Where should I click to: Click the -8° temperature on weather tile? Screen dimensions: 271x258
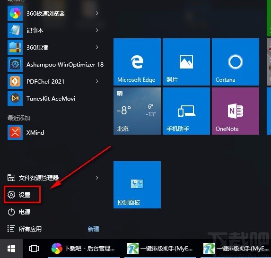(x=124, y=110)
